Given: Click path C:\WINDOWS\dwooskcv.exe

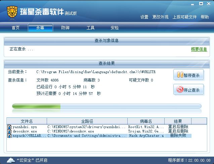Looking at the screenshot, I should pos(71,131).
